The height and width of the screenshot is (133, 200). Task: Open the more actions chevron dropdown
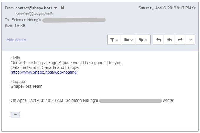coord(191,40)
